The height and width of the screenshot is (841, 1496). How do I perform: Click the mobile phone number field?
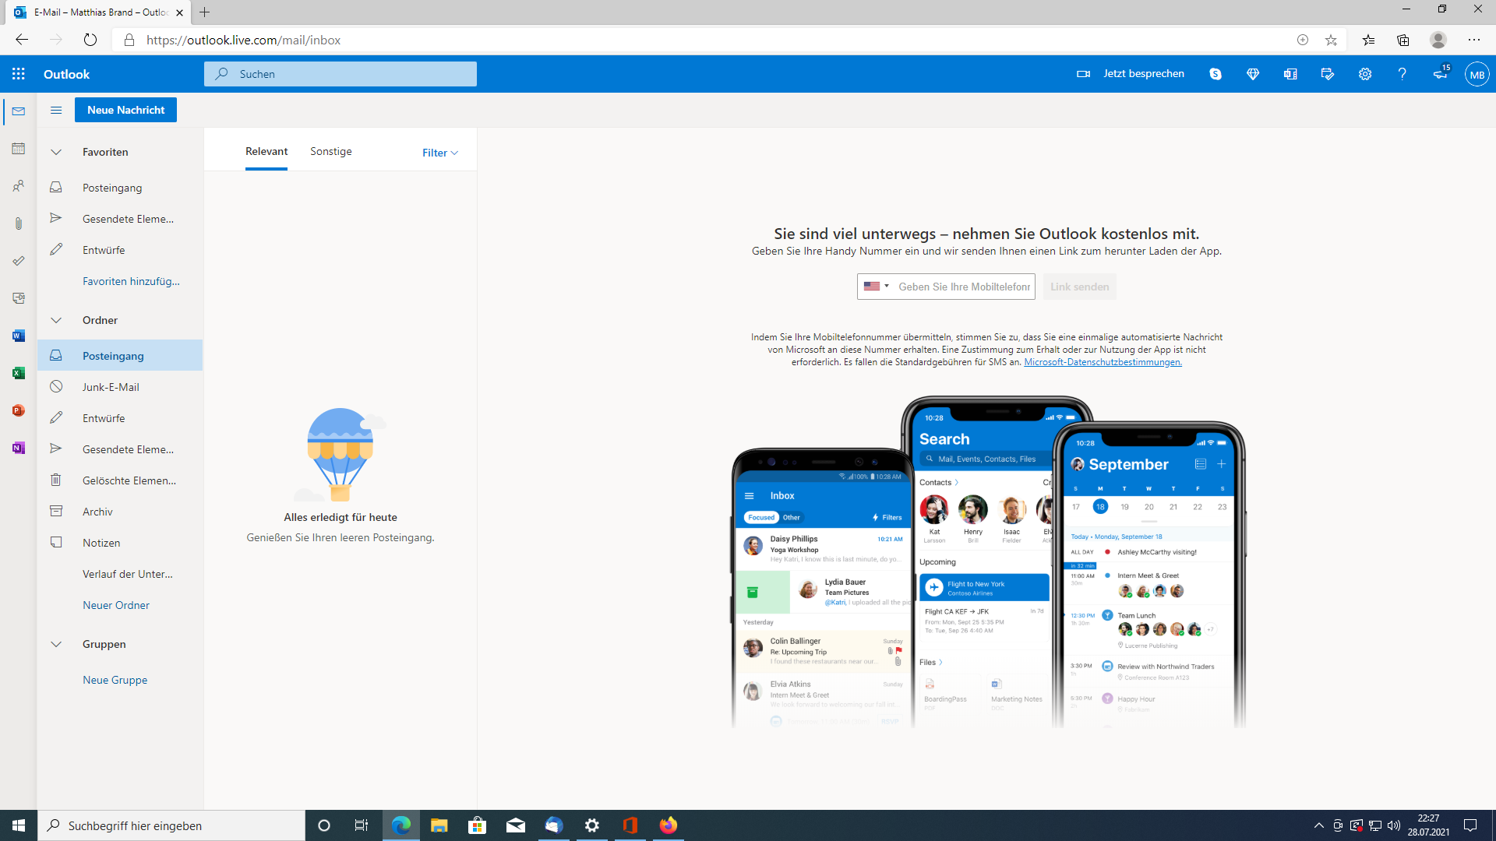(964, 287)
